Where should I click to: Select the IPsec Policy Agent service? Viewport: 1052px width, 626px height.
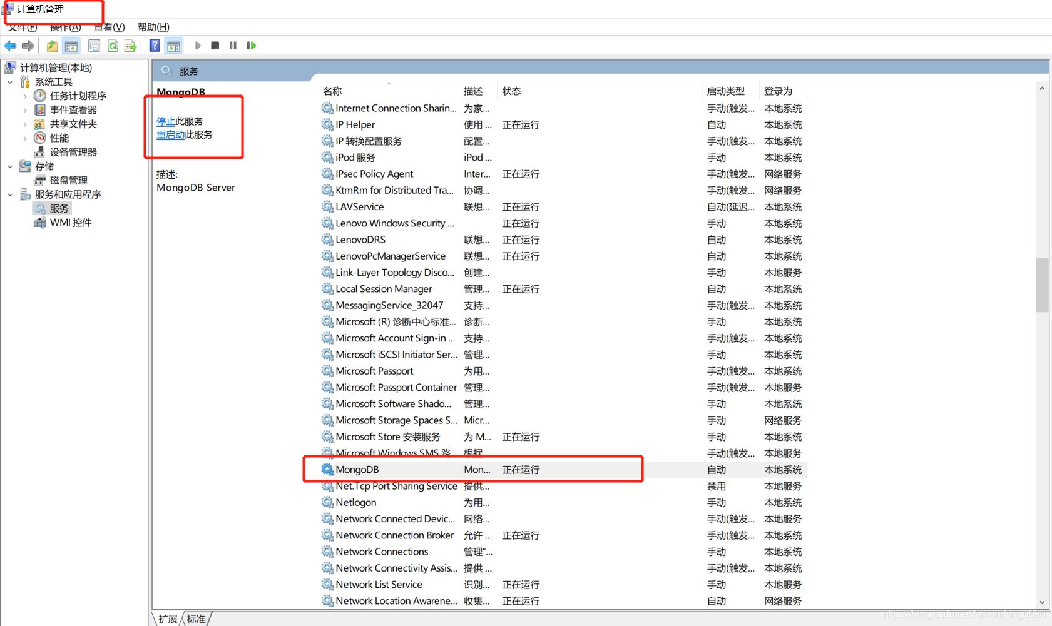(x=563, y=174)
